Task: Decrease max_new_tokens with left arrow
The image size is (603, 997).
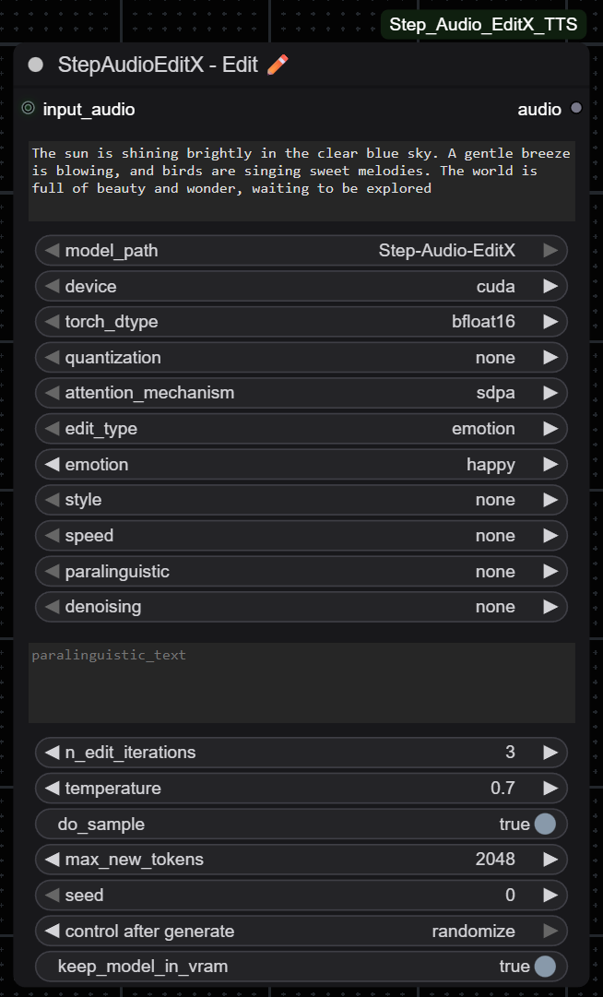Action: click(x=52, y=859)
